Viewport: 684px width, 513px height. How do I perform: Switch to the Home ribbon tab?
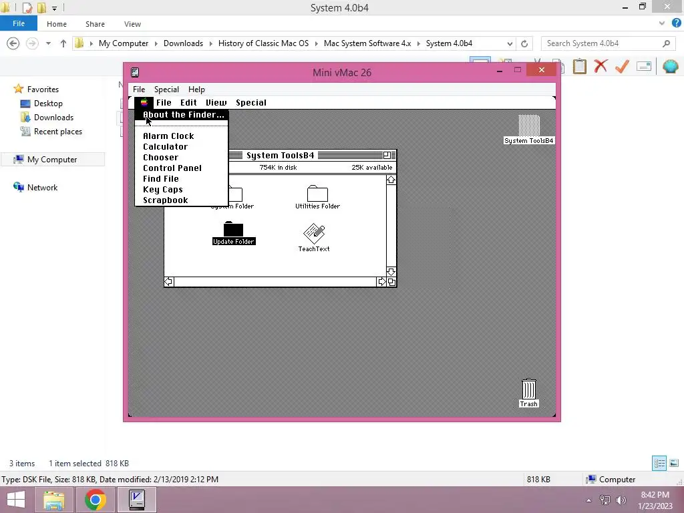click(x=57, y=24)
